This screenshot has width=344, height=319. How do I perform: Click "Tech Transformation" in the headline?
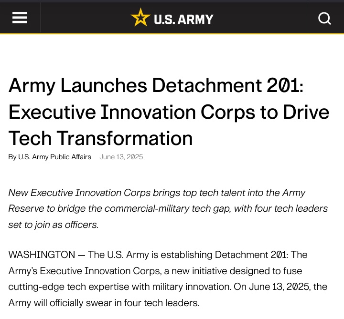pyautogui.click(x=101, y=138)
